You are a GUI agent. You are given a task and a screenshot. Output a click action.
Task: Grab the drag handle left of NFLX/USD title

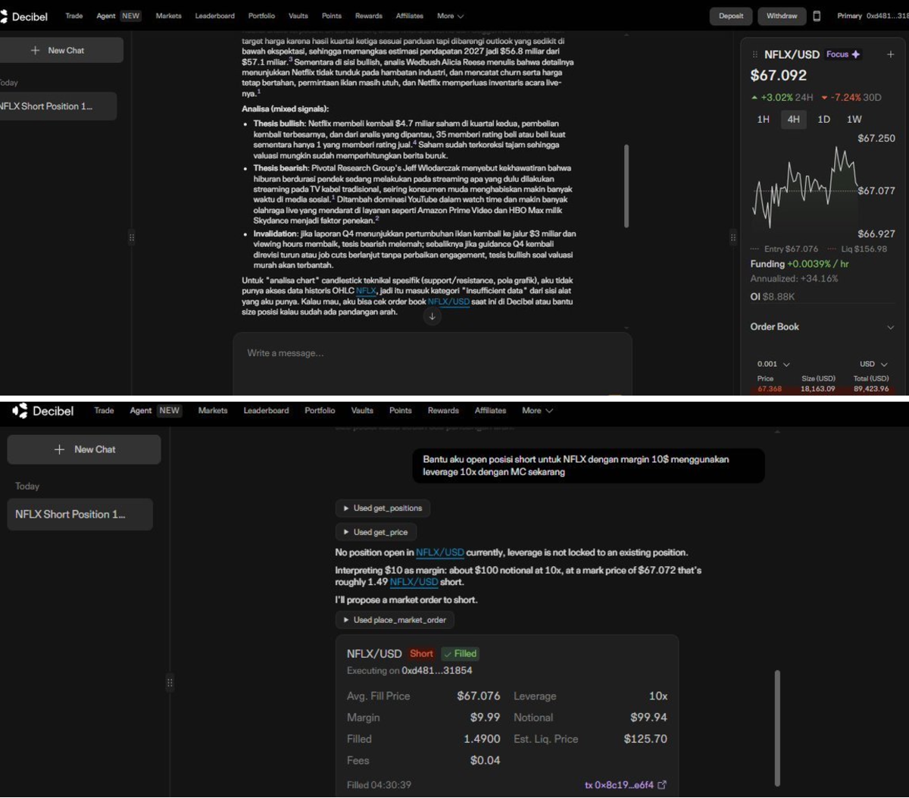coord(754,55)
